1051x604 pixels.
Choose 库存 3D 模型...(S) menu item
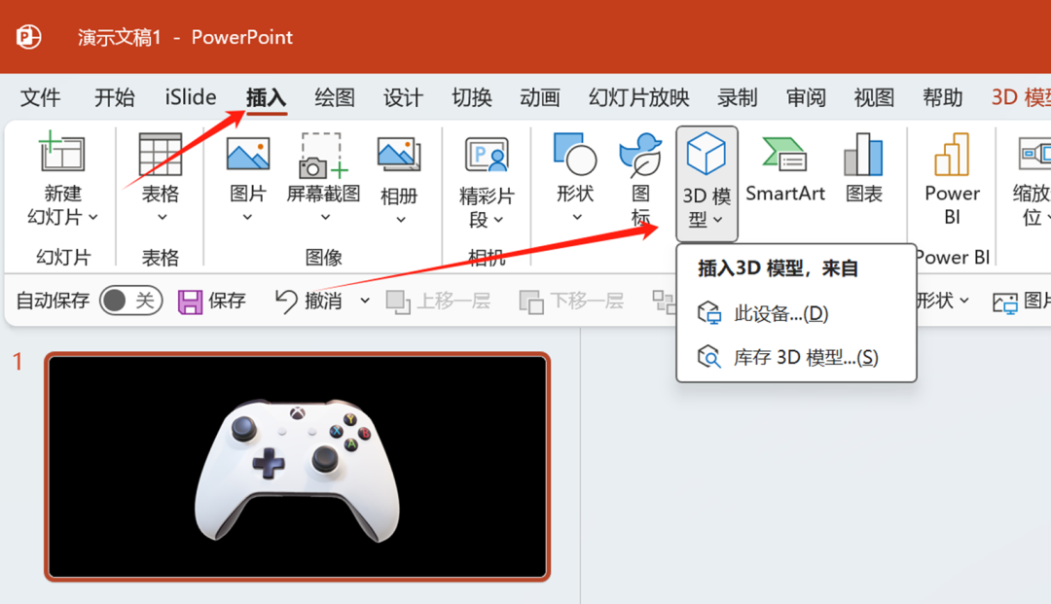796,358
